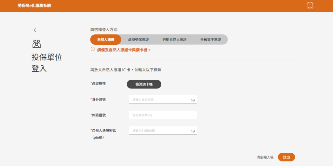The image size is (333, 166).
Task: Submit the form with 送出 button
Action: (x=286, y=157)
